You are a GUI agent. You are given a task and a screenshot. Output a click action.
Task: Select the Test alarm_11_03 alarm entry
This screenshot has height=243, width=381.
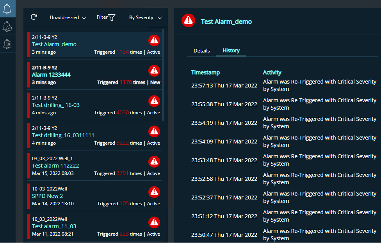[54, 226]
